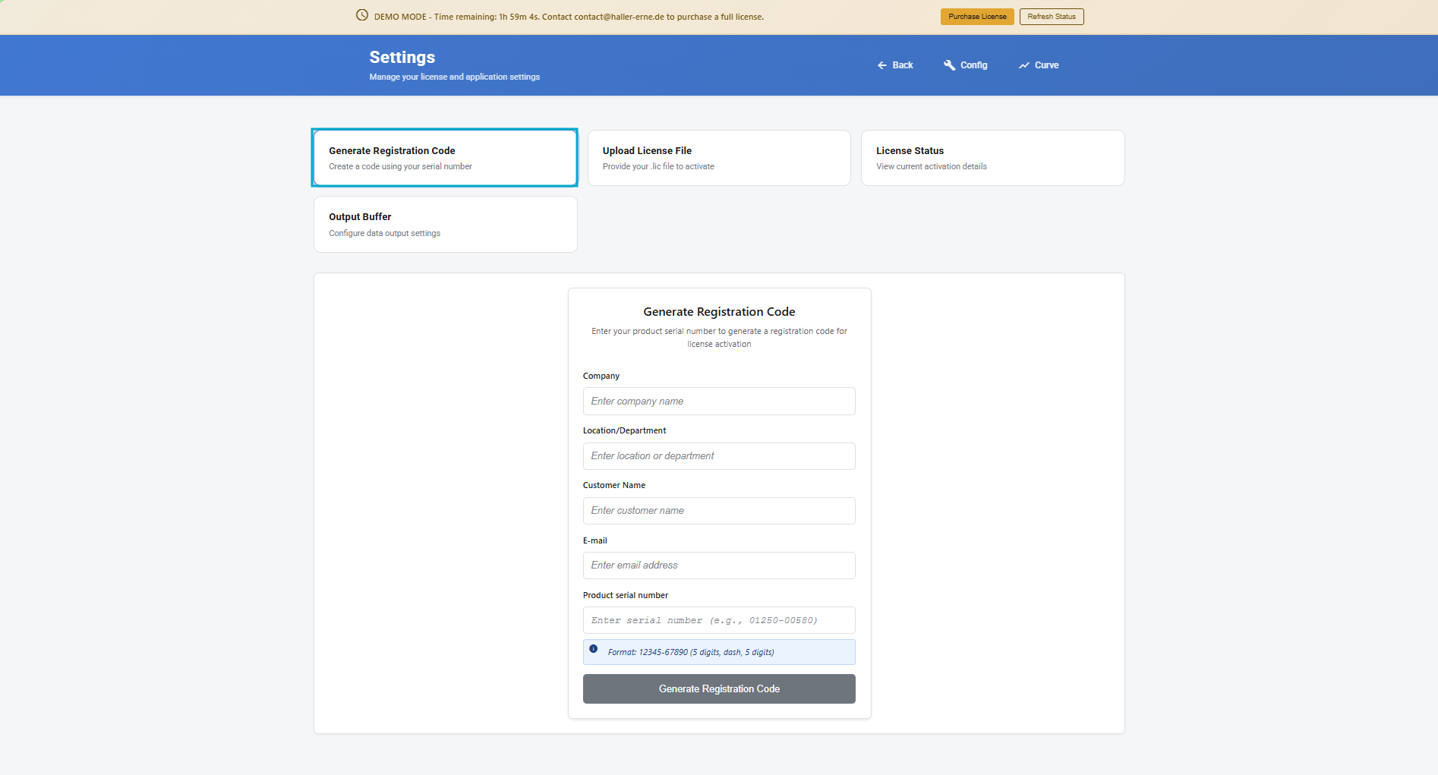Screen dimensions: 1438x775
Task: Focus the Location/Department field
Action: (x=719, y=456)
